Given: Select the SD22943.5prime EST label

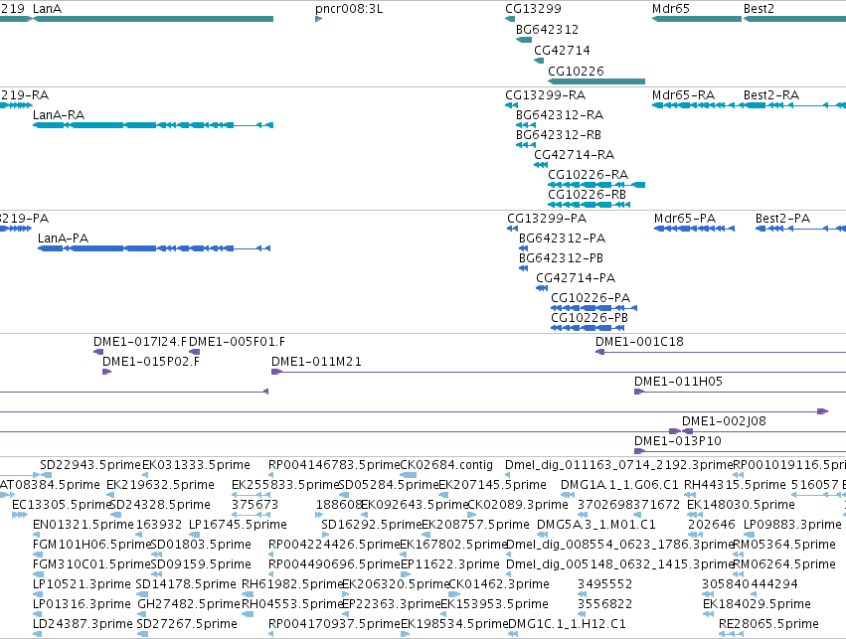Looking at the screenshot, I should (x=90, y=465).
